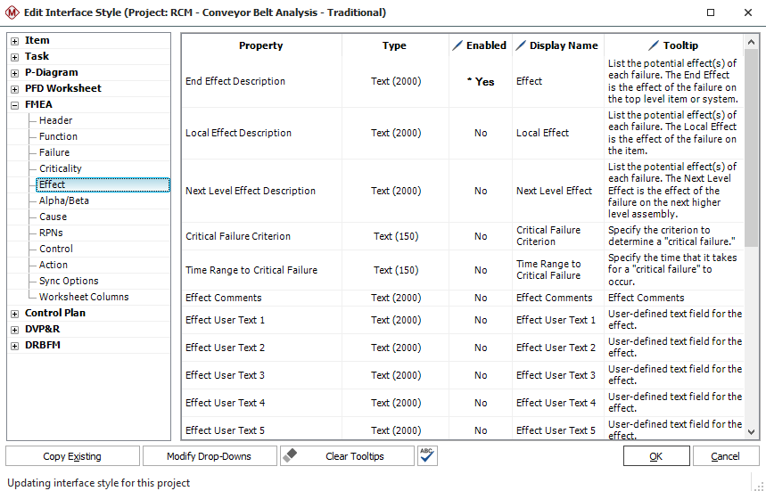Edit Display Name cell of Next Level Effect
The width and height of the screenshot is (766, 491).
[558, 191]
